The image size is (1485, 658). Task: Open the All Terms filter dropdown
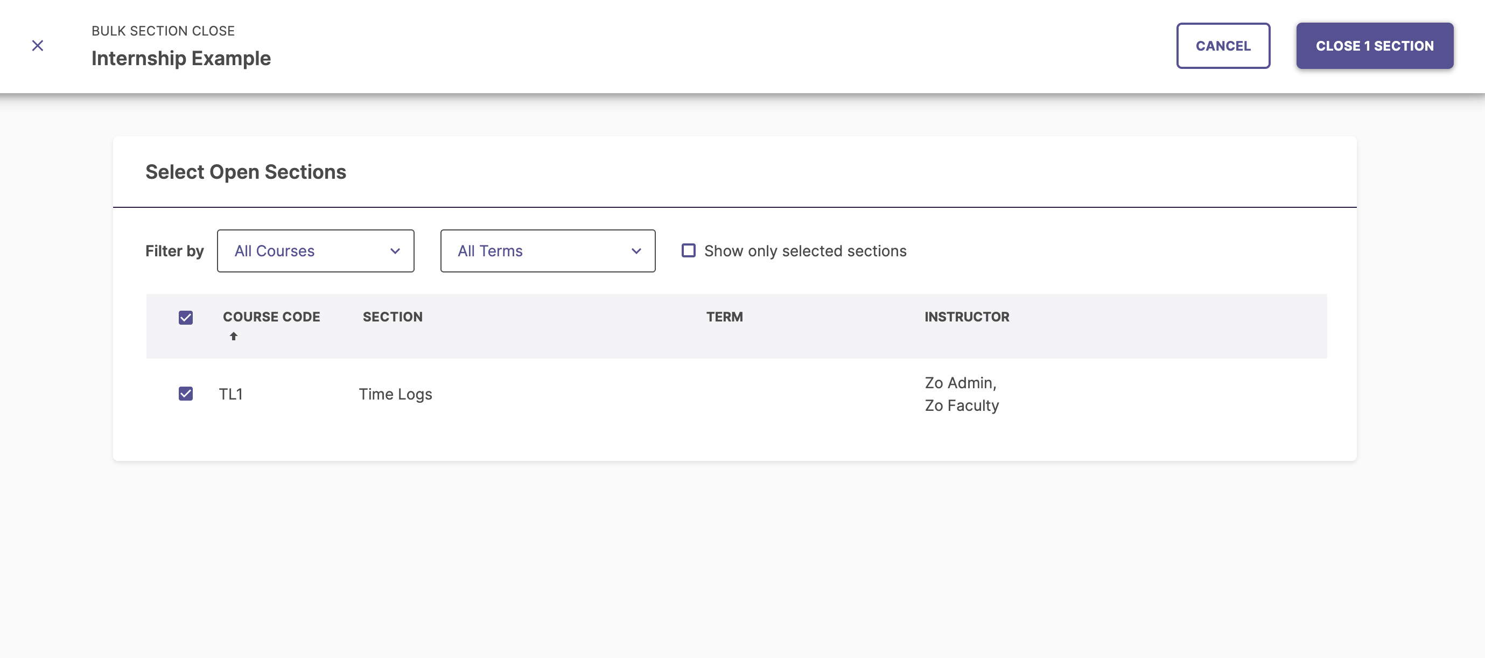coord(547,251)
